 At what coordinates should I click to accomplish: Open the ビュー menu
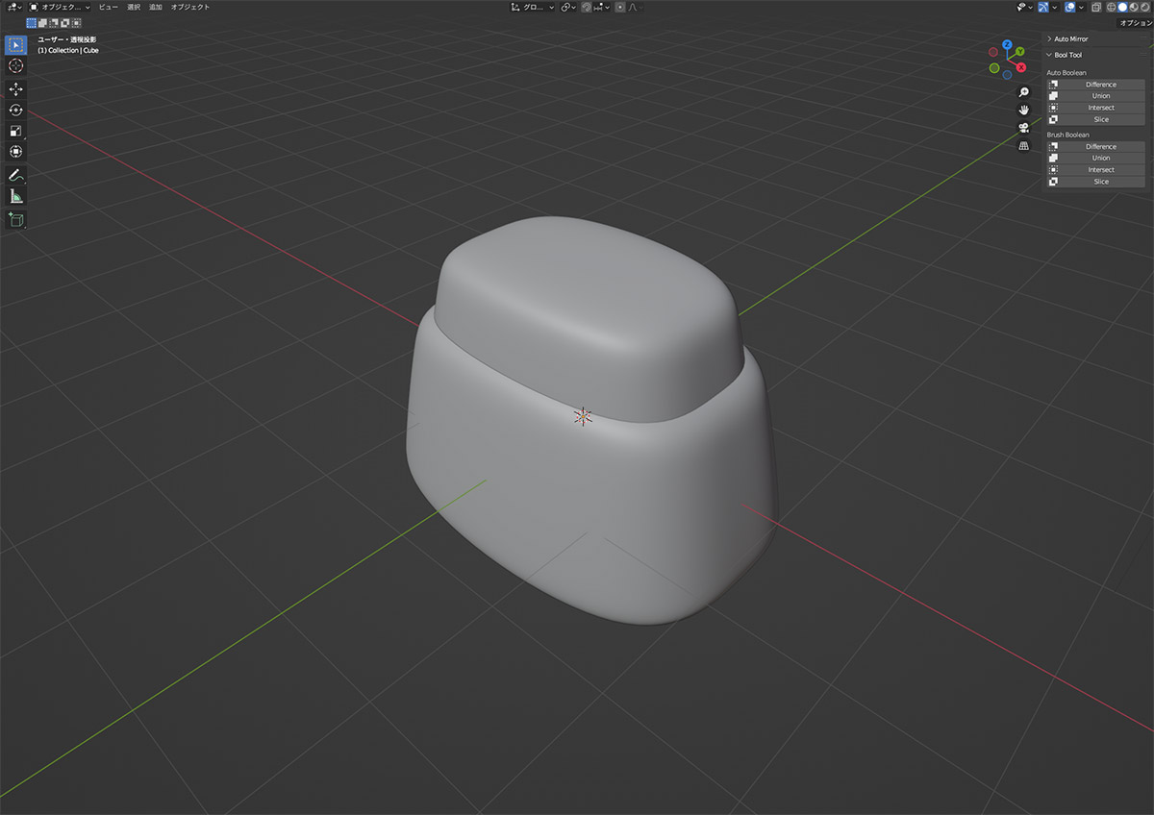click(x=109, y=7)
